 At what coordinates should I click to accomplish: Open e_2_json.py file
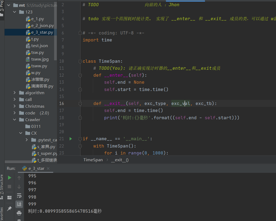[40, 26]
